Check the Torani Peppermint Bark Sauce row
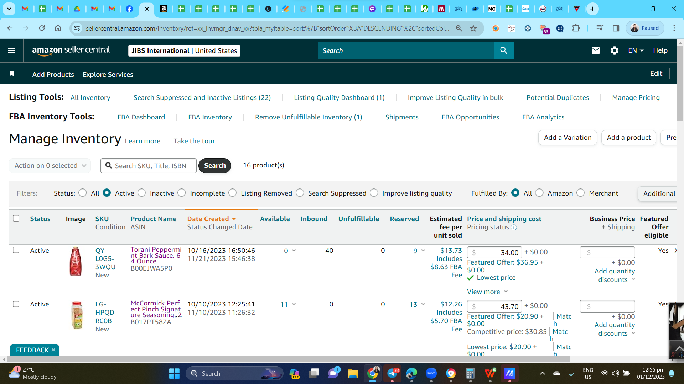Screen dimensions: 684x384 pyautogui.click(x=16, y=250)
